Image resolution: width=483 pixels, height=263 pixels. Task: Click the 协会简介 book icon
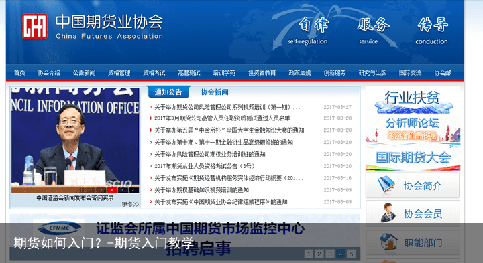(386, 185)
